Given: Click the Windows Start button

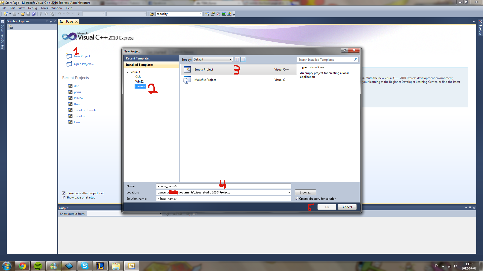Looking at the screenshot, I should (x=7, y=266).
